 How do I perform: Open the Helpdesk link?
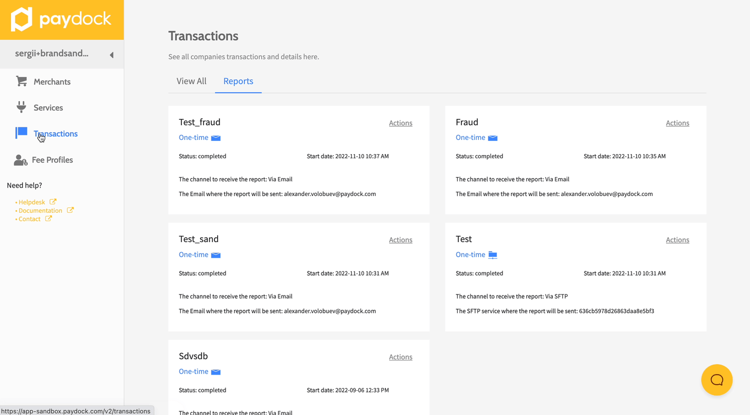[31, 202]
